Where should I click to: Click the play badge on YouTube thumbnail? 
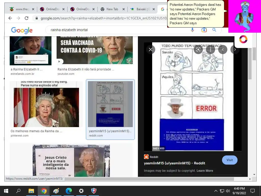click(x=59, y=62)
